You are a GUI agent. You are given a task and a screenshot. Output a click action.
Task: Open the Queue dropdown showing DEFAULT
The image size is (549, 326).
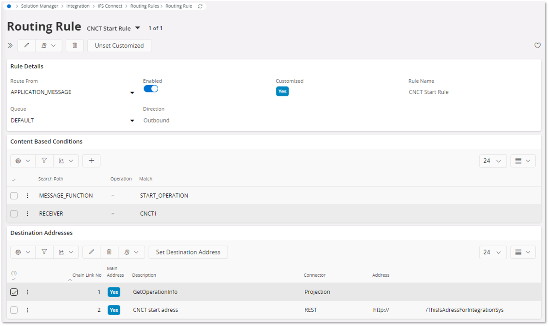pyautogui.click(x=132, y=121)
